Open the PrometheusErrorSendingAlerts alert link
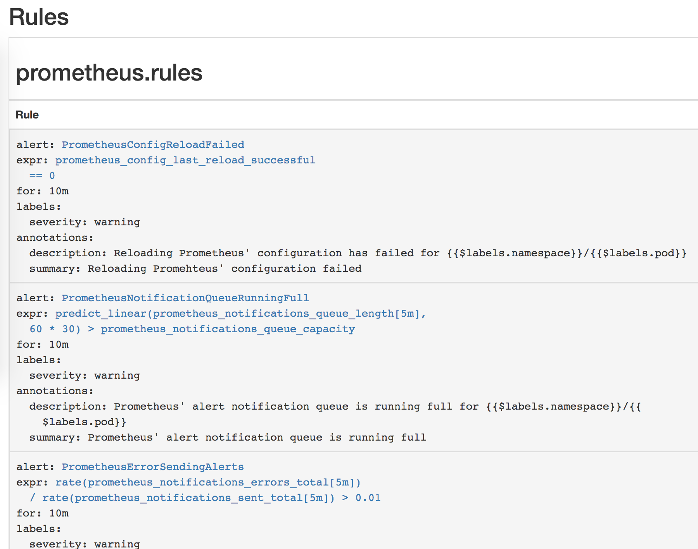This screenshot has width=698, height=549. [153, 467]
